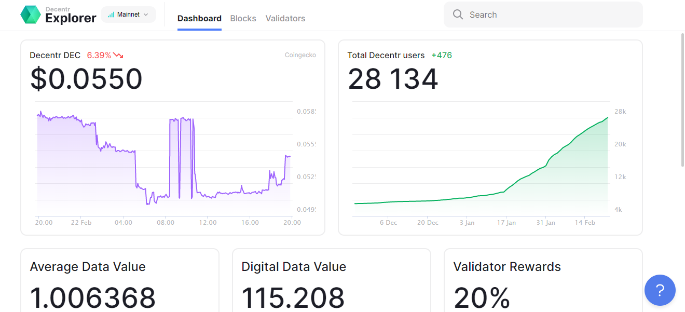Switch to the Validators tab
This screenshot has width=685, height=312.
click(x=285, y=18)
